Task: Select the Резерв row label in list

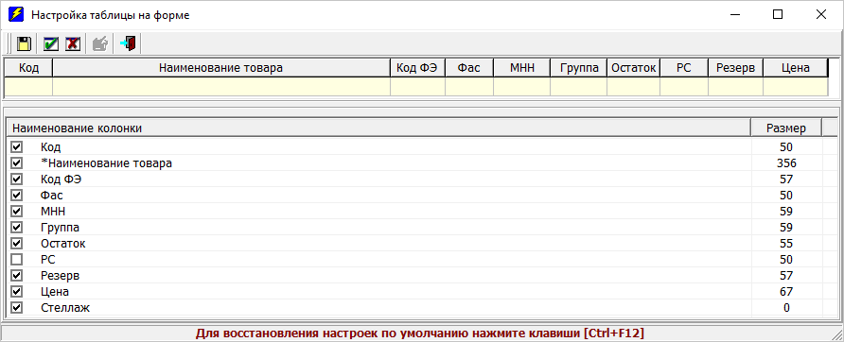Action: pos(61,276)
